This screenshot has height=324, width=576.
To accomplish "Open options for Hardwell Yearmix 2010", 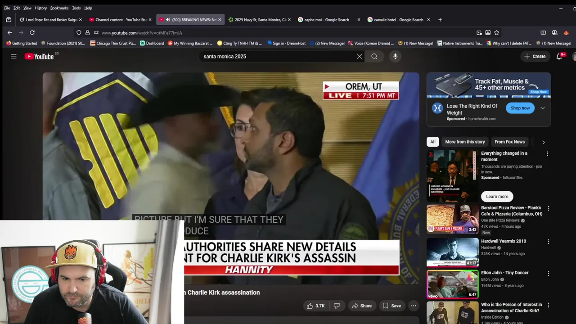I will point(548,242).
